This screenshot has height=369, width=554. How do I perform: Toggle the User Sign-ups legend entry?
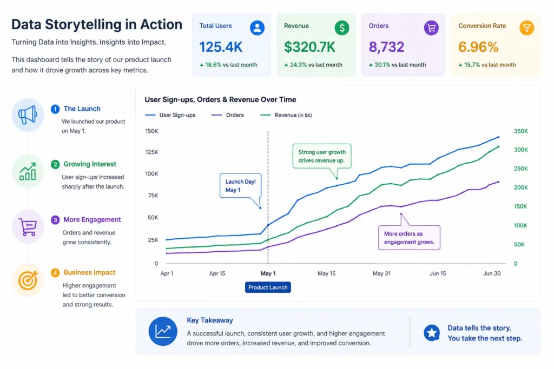coord(170,115)
